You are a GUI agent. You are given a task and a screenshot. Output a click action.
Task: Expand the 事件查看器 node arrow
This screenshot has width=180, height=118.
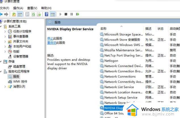coord(5,36)
